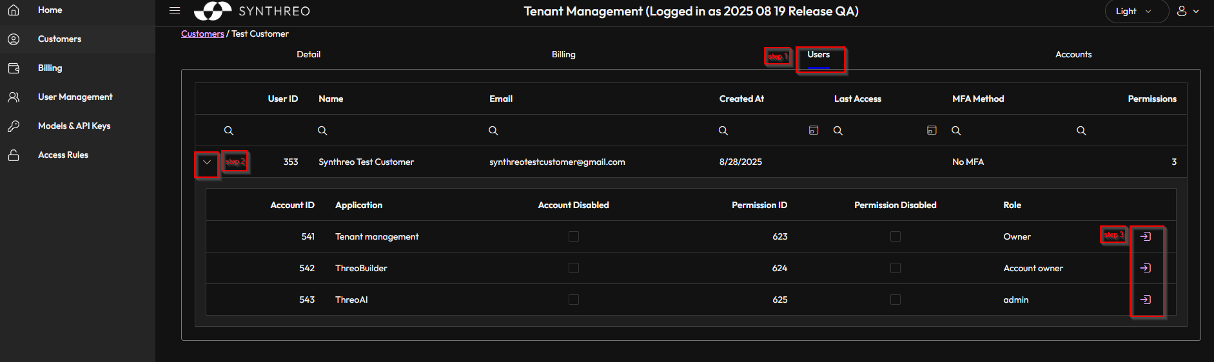
Task: Click login icon for ThreoAI row
Action: (x=1146, y=300)
